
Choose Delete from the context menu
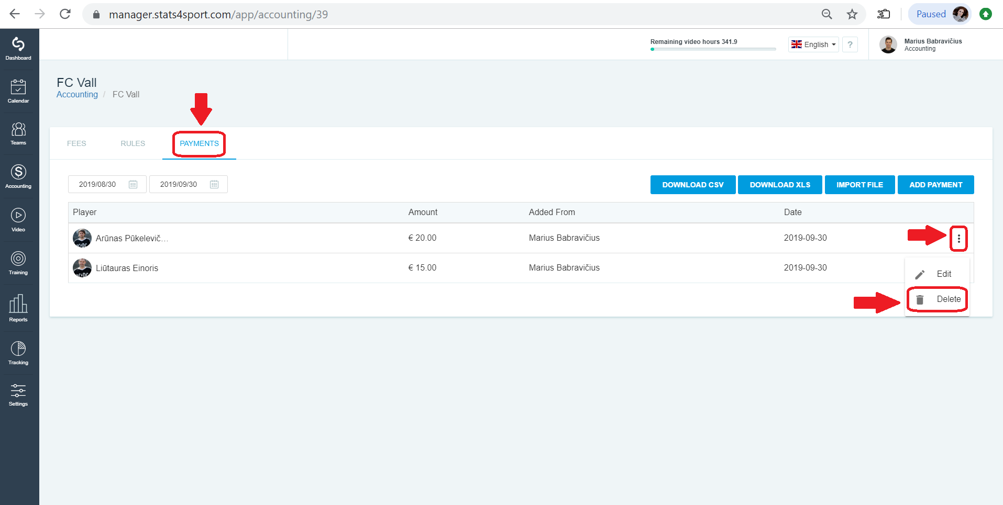937,299
